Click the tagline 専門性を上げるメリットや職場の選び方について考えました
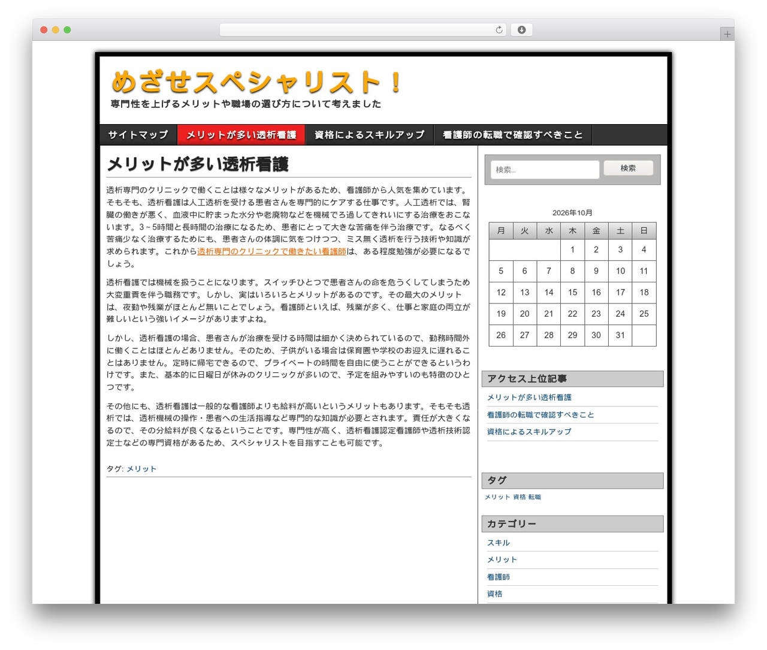Viewport: 767px width, 650px height. 246,104
